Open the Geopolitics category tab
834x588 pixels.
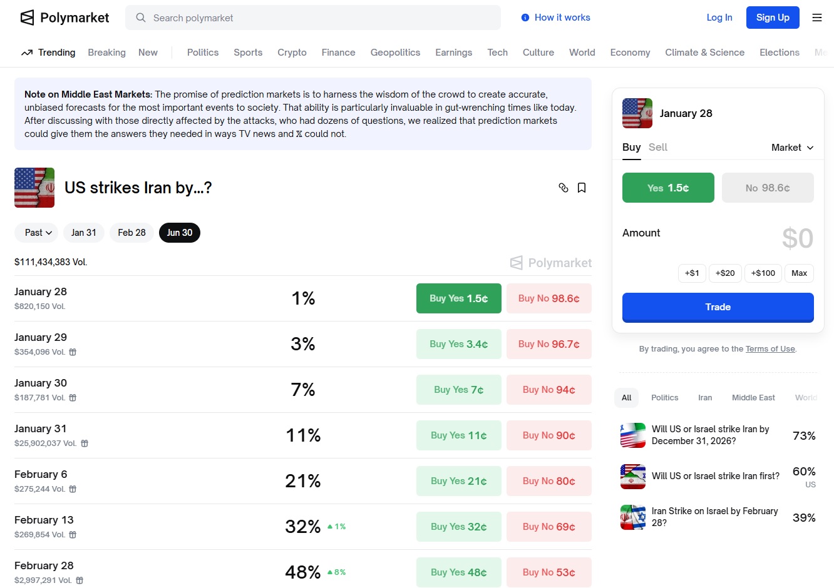395,53
